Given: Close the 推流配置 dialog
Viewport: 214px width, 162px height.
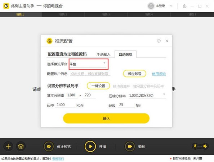Looking at the screenshot, I should click(167, 41).
